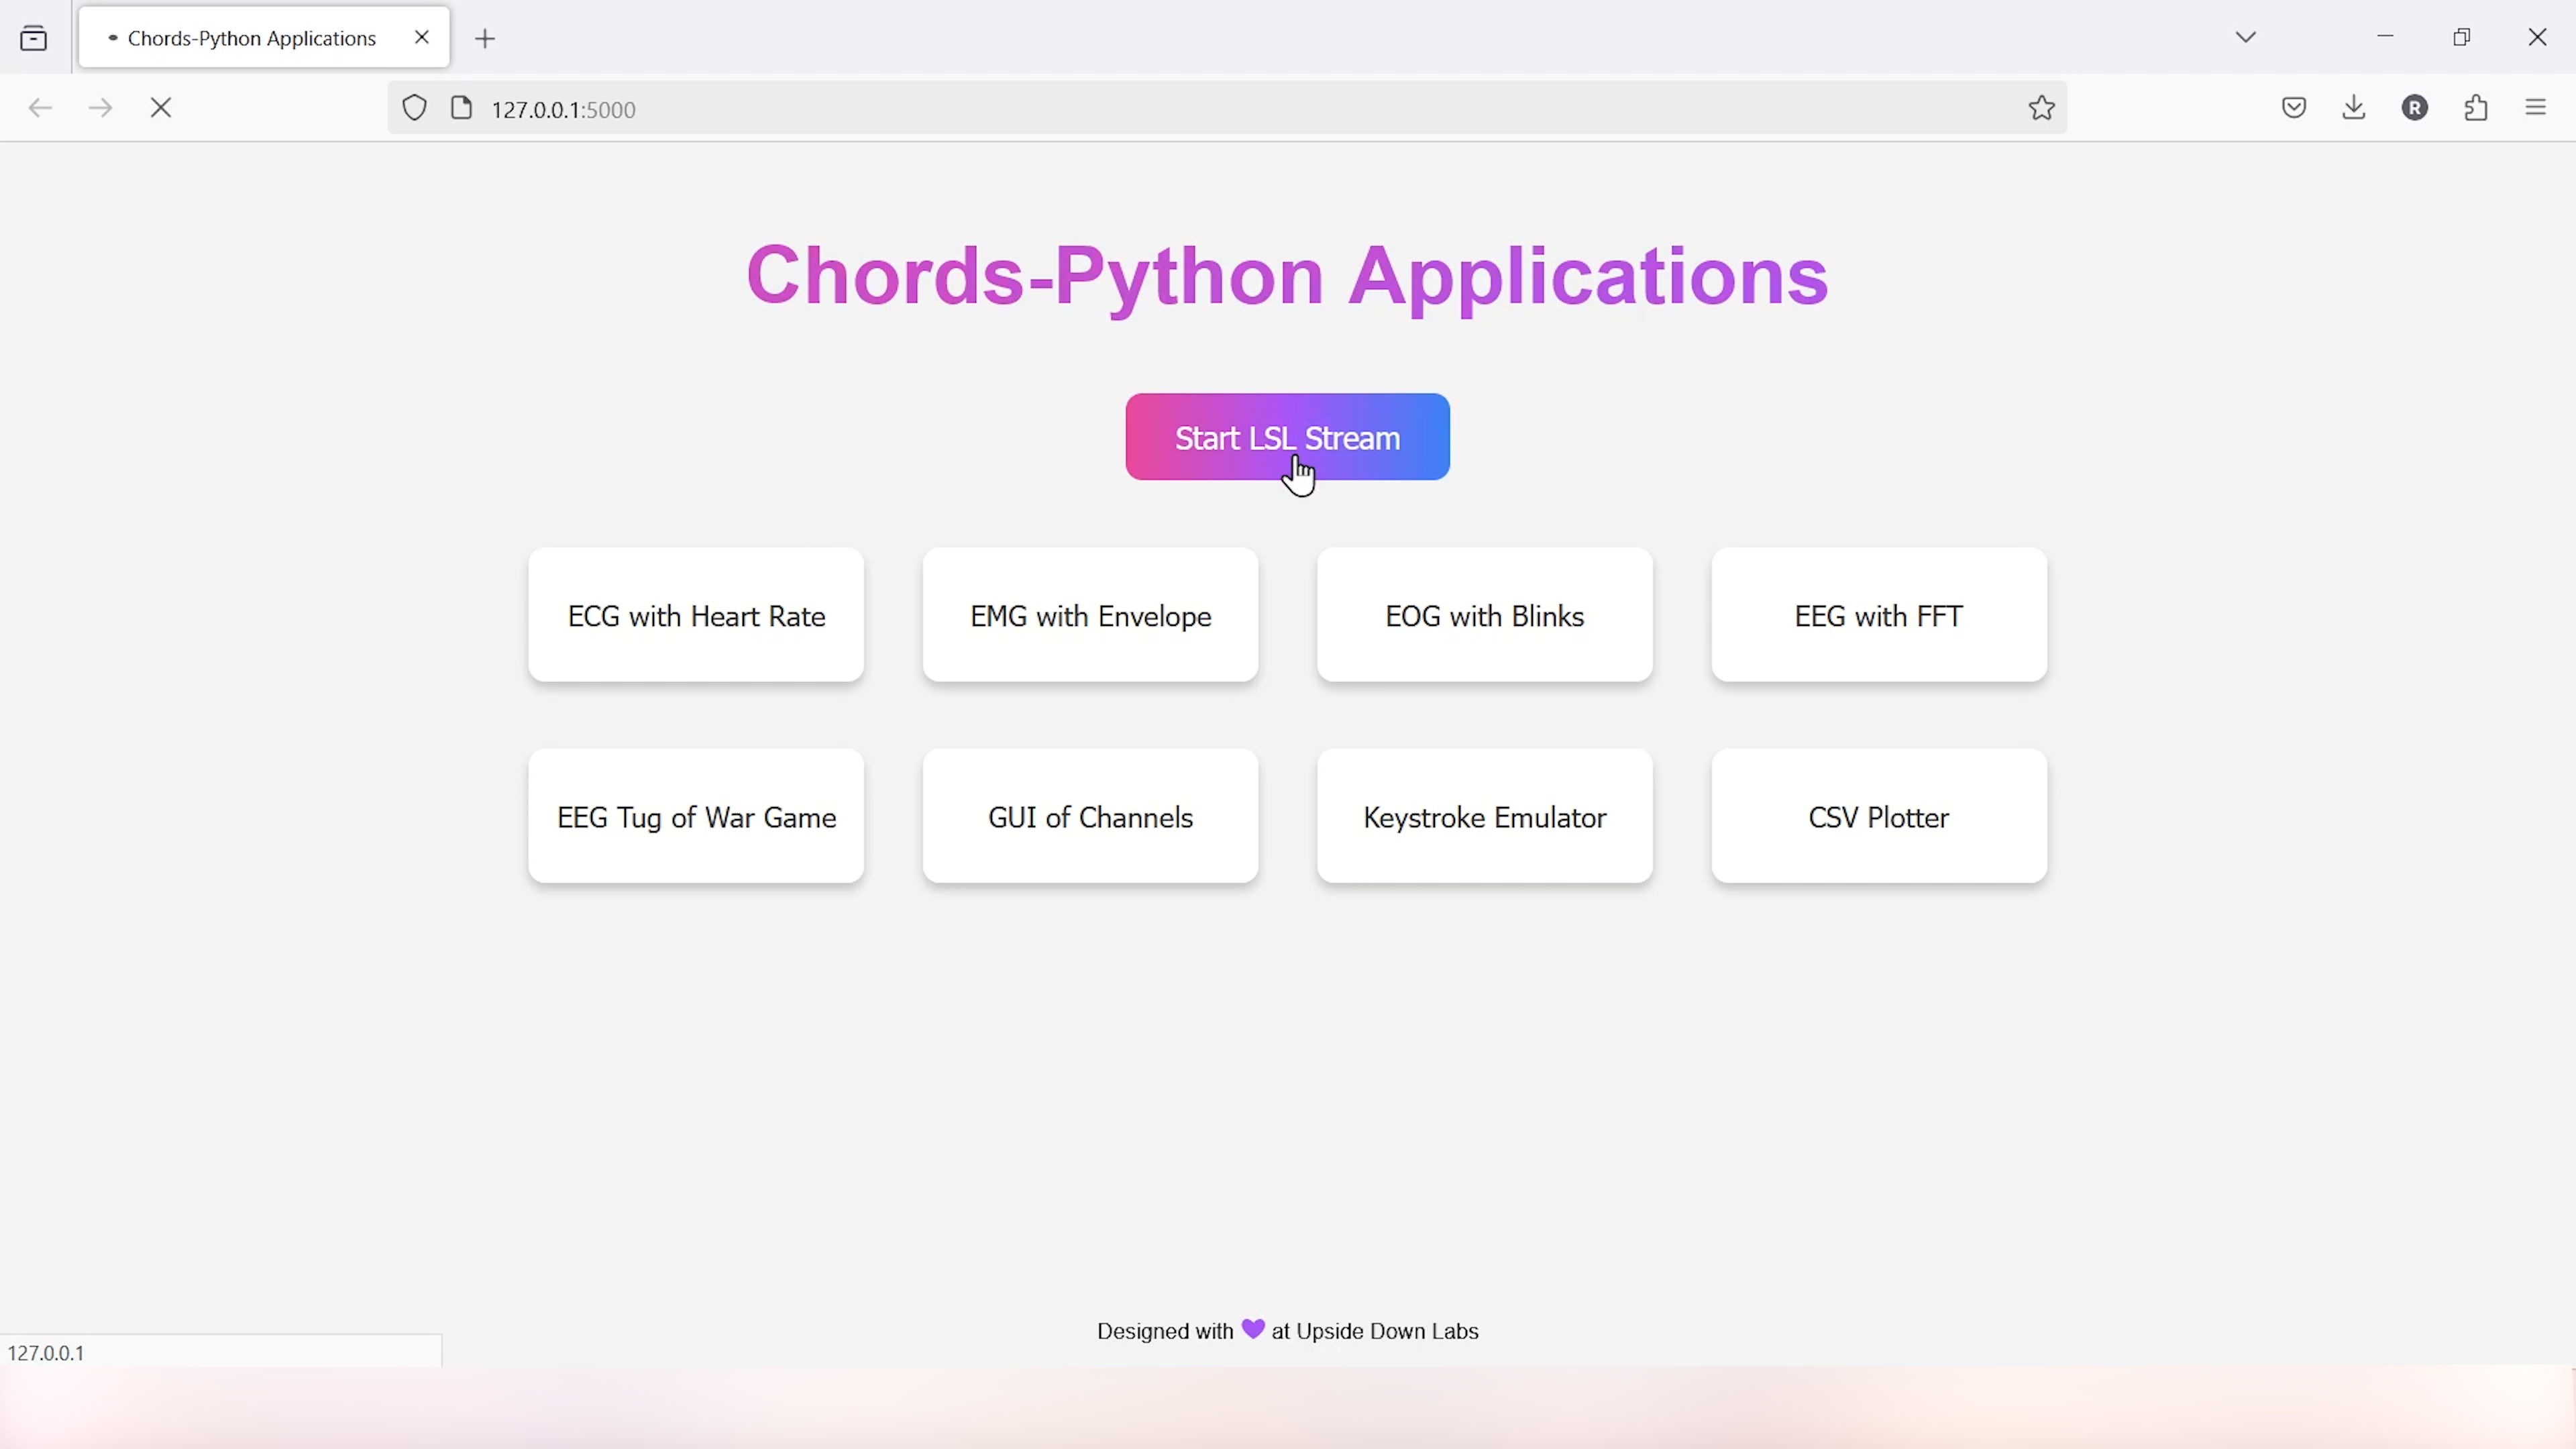Open the Firefox View recent browsing icon
2576x1449 pixels.
point(34,38)
